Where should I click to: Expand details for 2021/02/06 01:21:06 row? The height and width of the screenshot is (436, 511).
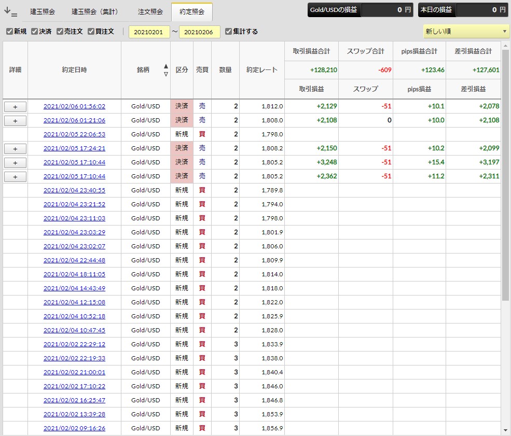pos(16,121)
